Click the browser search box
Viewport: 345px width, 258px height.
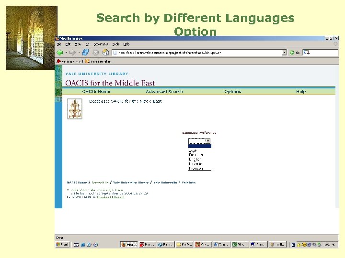[x=321, y=53]
